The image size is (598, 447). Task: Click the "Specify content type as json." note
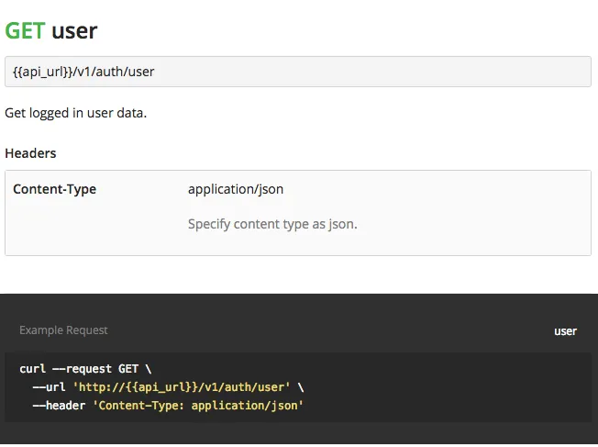click(x=271, y=223)
